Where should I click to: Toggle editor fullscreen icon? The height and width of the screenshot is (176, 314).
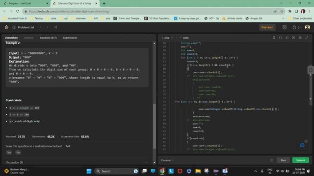pyautogui.click(x=307, y=38)
